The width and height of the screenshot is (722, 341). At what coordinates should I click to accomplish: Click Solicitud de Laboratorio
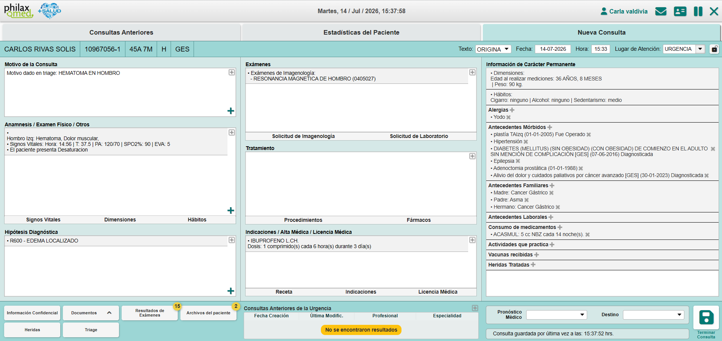[x=419, y=136]
